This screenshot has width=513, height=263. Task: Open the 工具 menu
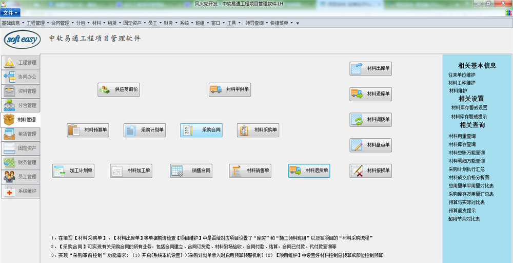(x=234, y=23)
